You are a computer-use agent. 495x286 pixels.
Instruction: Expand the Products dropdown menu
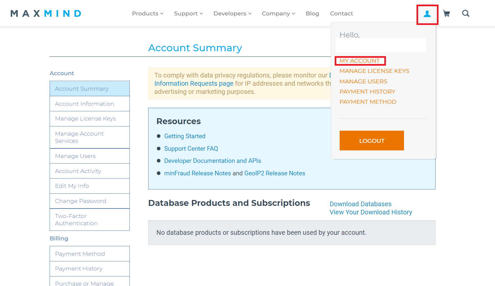[147, 13]
